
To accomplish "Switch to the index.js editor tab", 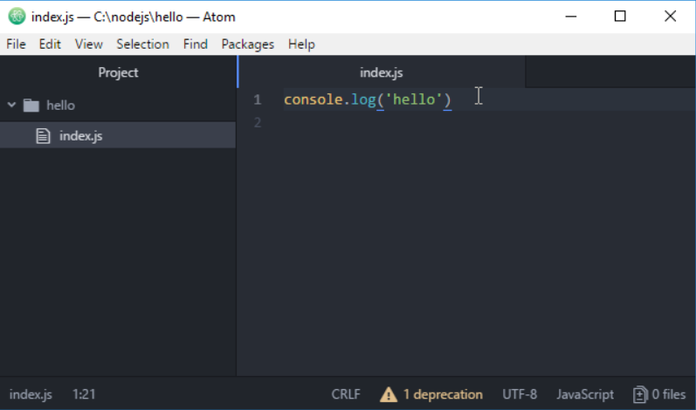I will coord(381,72).
